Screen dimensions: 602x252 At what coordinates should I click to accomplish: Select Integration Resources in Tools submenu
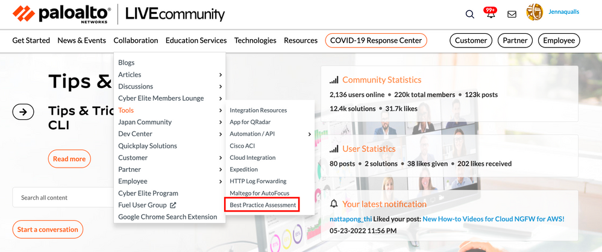pyautogui.click(x=259, y=110)
